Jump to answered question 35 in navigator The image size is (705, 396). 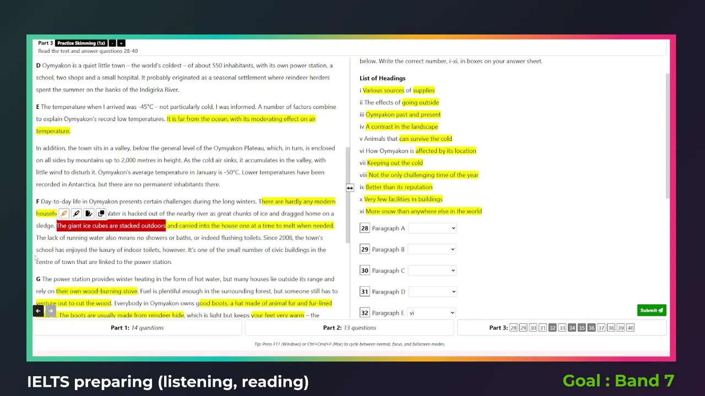582,328
